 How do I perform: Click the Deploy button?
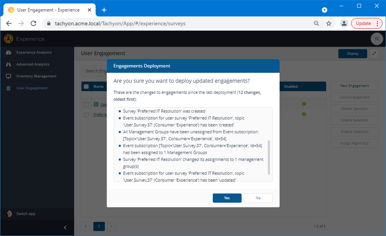(x=353, y=53)
